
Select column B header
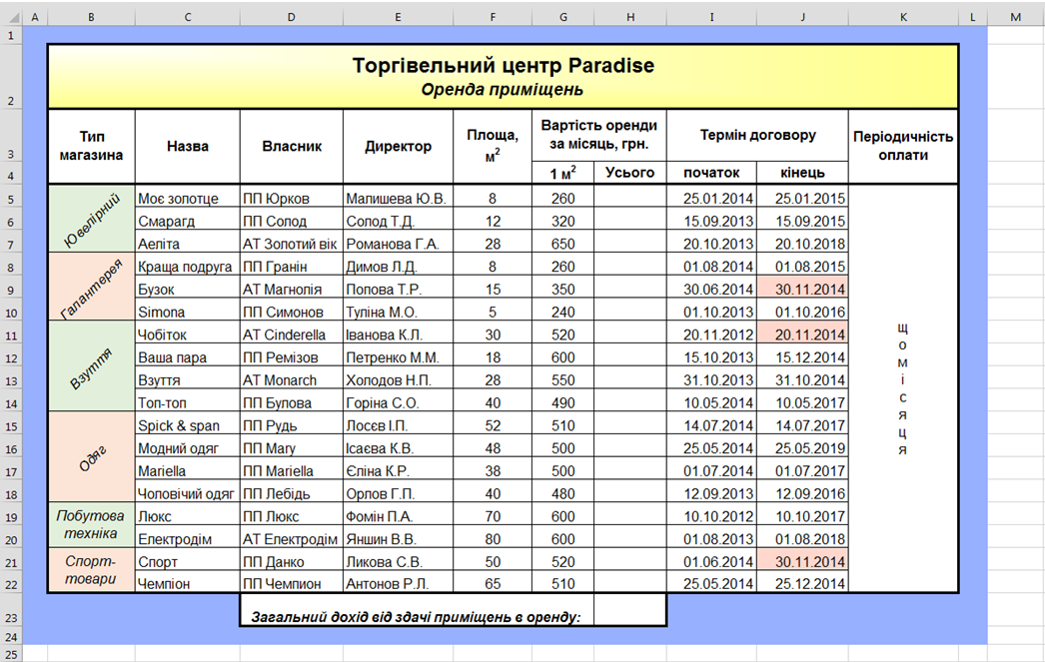(91, 17)
